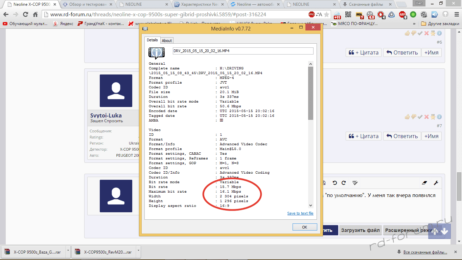
Task: Open the Обучающий мульт bookmark
Action: point(25,24)
